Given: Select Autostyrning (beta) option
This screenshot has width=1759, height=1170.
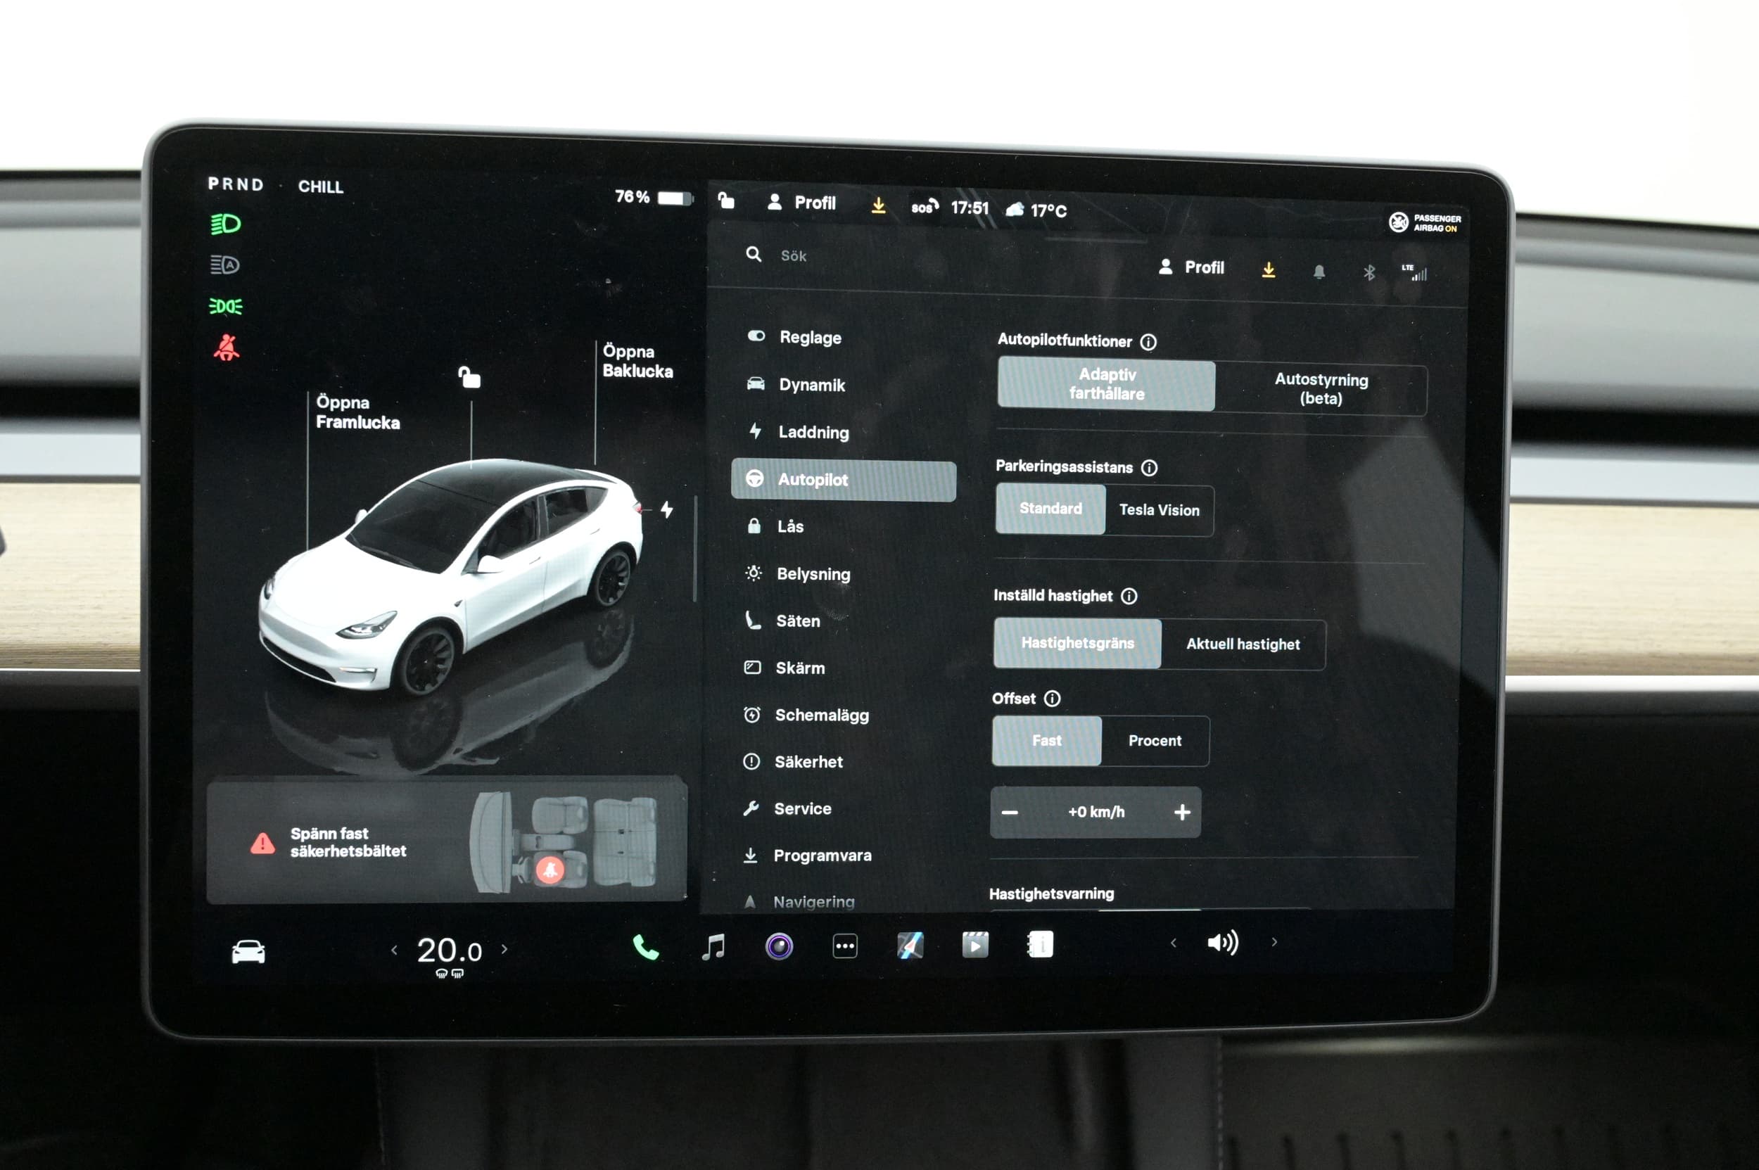Looking at the screenshot, I should 1321,389.
